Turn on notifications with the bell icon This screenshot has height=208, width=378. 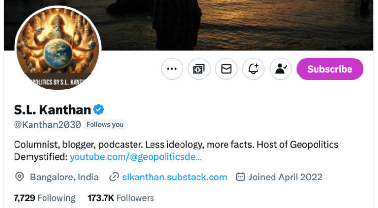(253, 69)
